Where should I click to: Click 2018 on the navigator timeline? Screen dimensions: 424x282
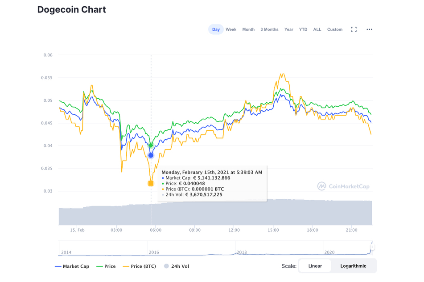[242, 252]
